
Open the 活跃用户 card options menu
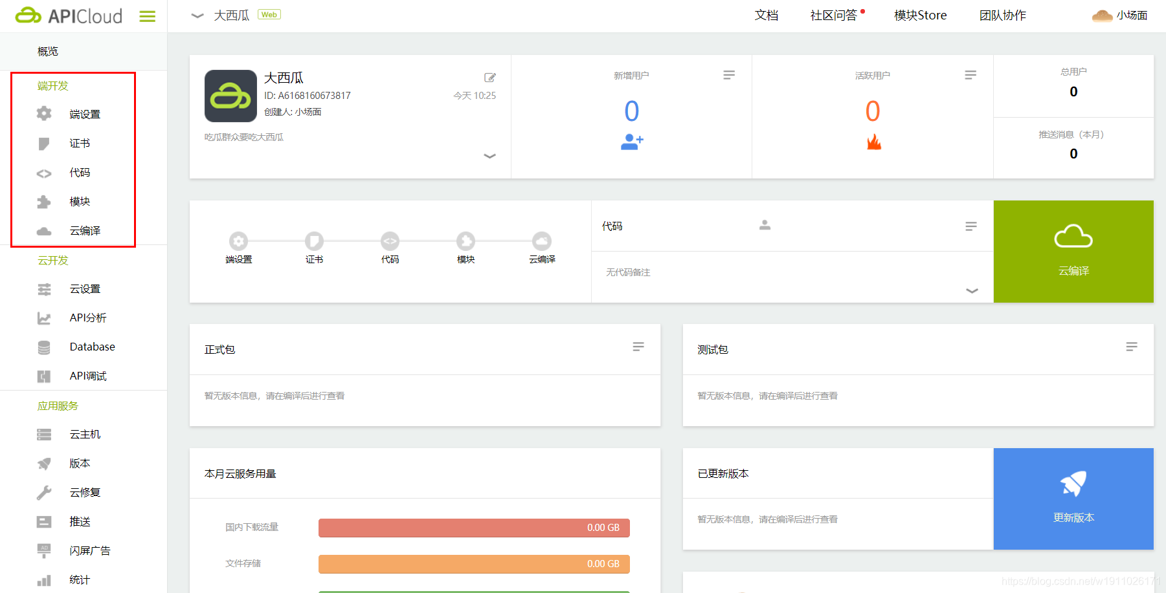(970, 75)
